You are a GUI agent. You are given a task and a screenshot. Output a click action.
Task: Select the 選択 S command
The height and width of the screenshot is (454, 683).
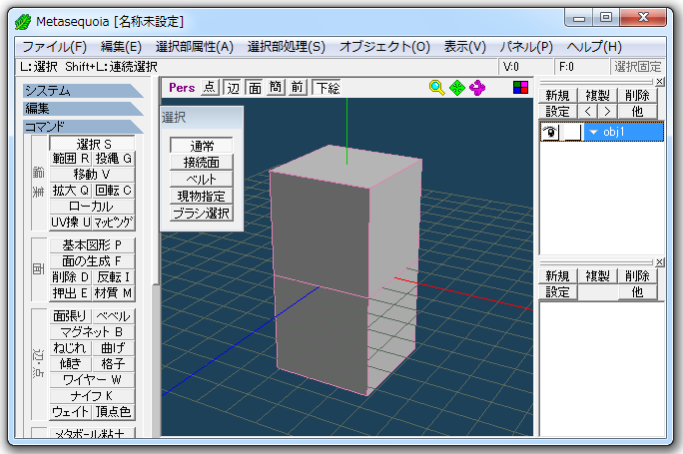(92, 144)
